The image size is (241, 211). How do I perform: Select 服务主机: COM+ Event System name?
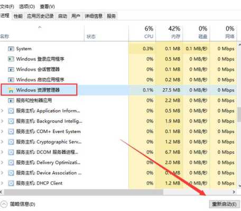click(x=49, y=131)
